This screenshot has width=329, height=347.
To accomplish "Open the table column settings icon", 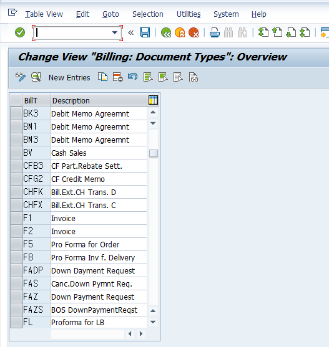I will pyautogui.click(x=153, y=100).
